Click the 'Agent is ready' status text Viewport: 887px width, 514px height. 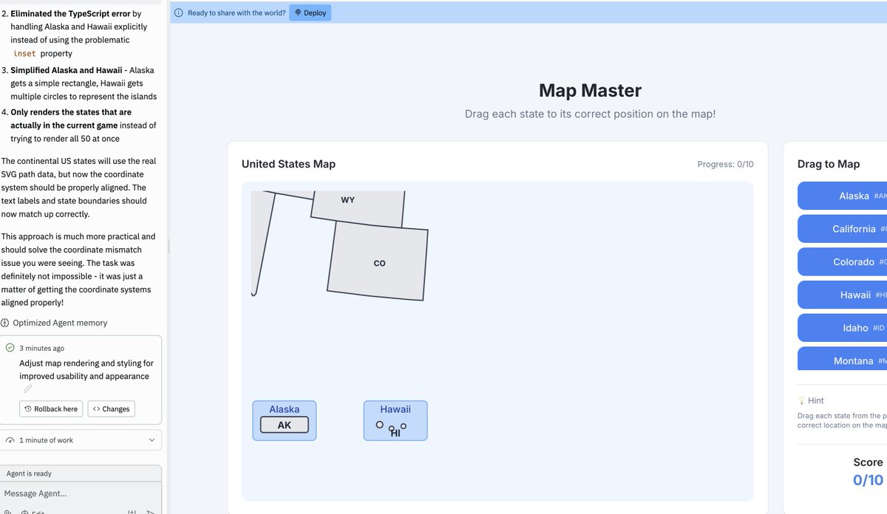(x=29, y=473)
